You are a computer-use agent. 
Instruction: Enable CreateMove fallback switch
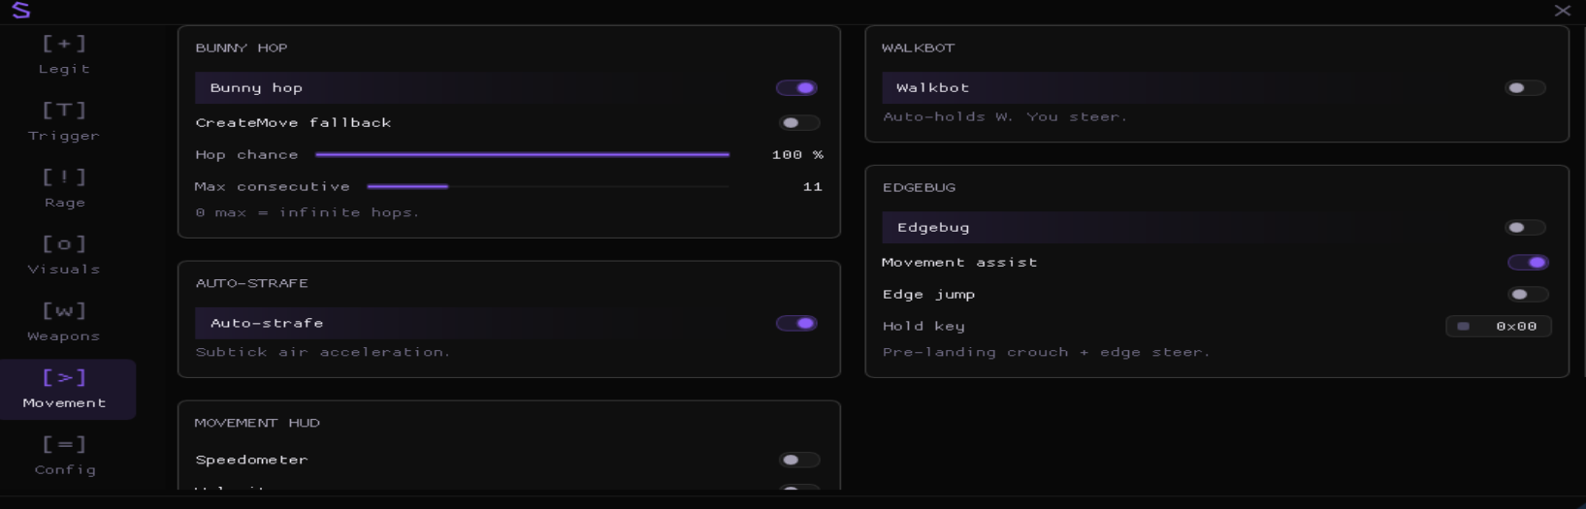pos(799,123)
